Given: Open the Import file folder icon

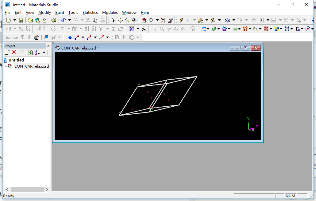Looking at the screenshot, I should click(x=30, y=20).
